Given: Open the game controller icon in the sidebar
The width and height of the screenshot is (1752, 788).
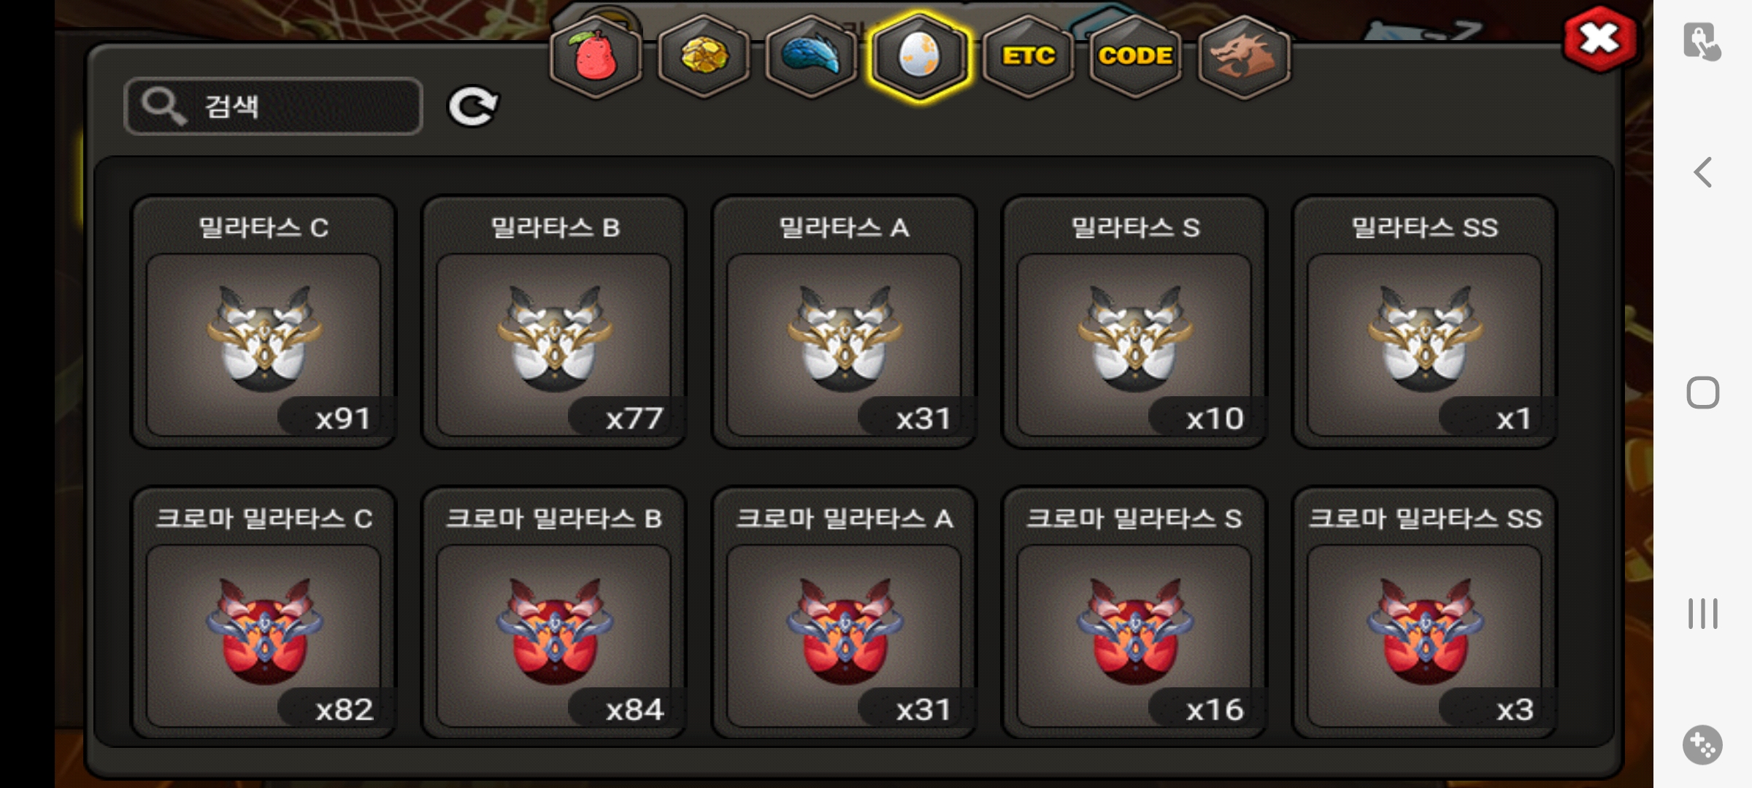Looking at the screenshot, I should [1702, 745].
